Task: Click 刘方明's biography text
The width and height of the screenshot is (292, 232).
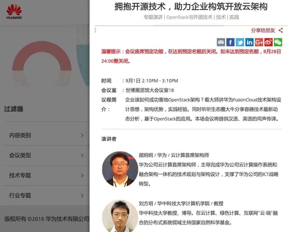Action: [x=208, y=218]
